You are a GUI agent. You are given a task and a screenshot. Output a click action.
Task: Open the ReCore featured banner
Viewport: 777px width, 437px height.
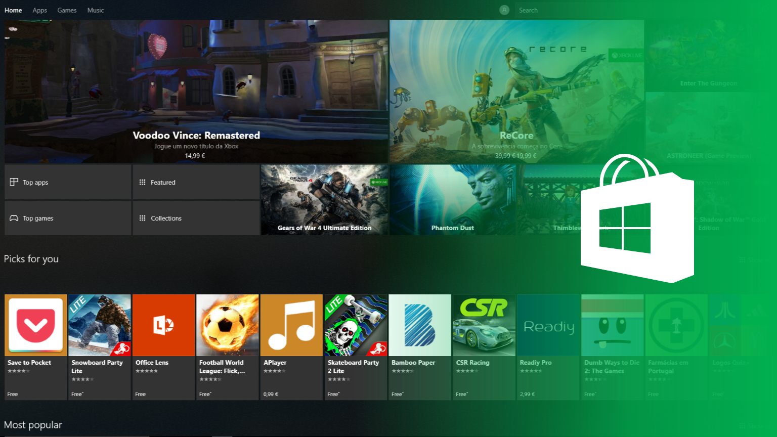coord(516,92)
